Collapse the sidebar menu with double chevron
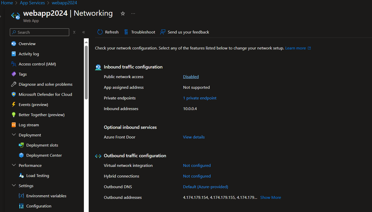 pos(84,32)
